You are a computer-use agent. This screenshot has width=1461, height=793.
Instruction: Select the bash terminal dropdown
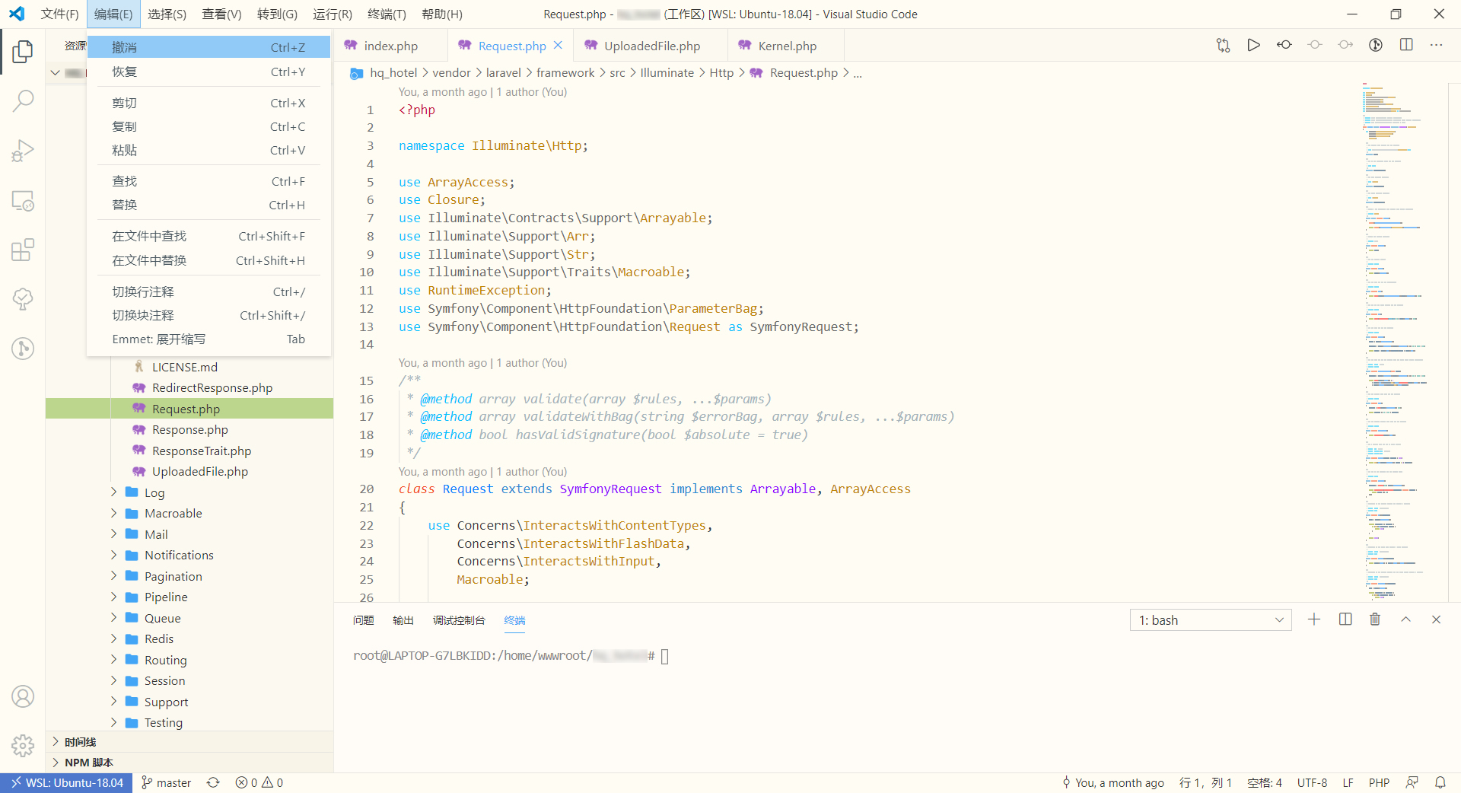(1211, 620)
